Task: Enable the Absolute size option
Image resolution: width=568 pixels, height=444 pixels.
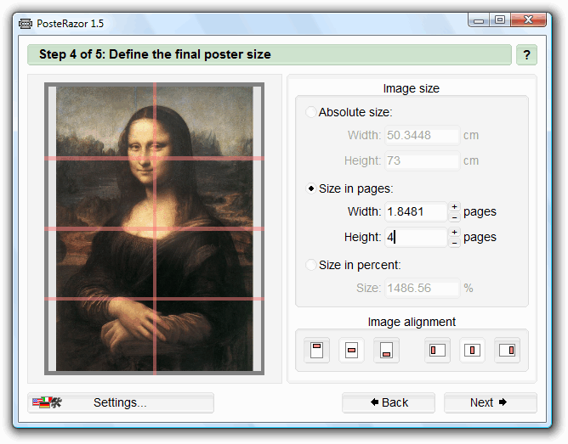Action: [311, 112]
